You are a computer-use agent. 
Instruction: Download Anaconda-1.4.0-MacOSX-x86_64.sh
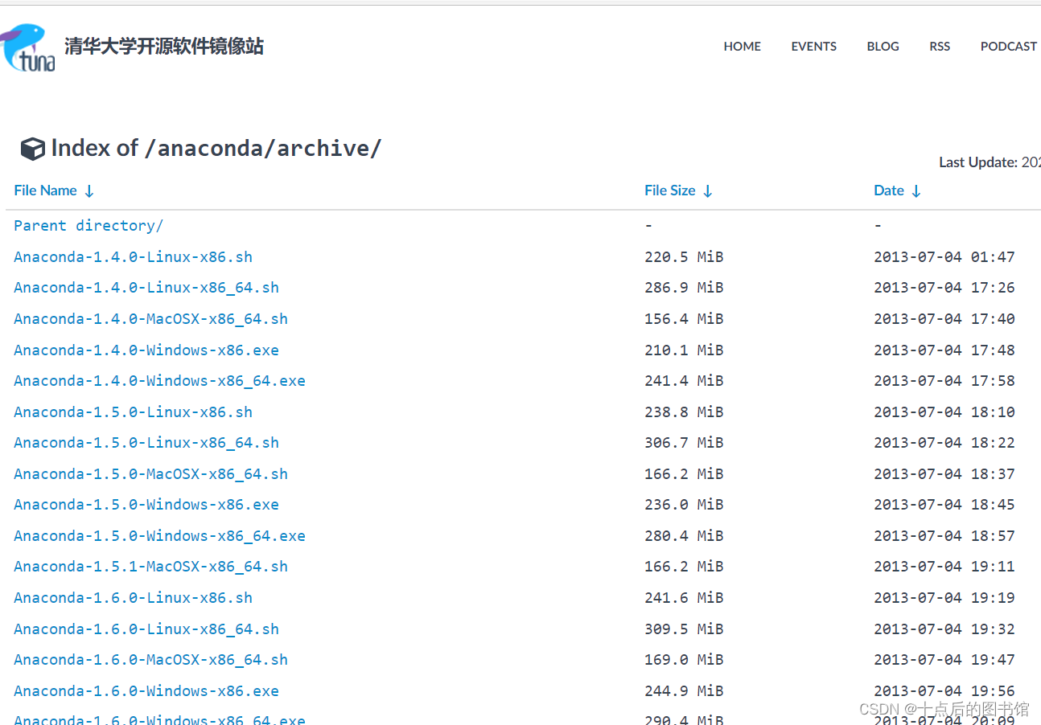150,319
